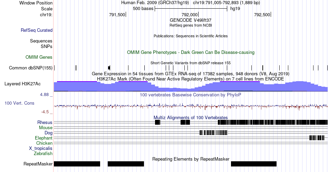
Task: Click the chr19: ruler label
Action: tap(46, 15)
